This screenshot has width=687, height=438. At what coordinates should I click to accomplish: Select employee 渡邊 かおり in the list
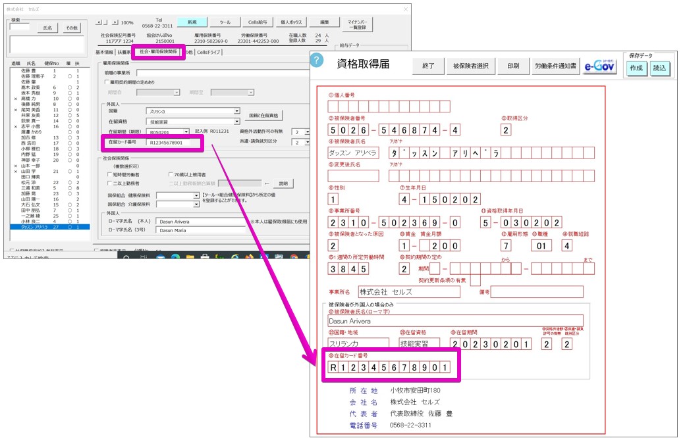click(x=49, y=132)
